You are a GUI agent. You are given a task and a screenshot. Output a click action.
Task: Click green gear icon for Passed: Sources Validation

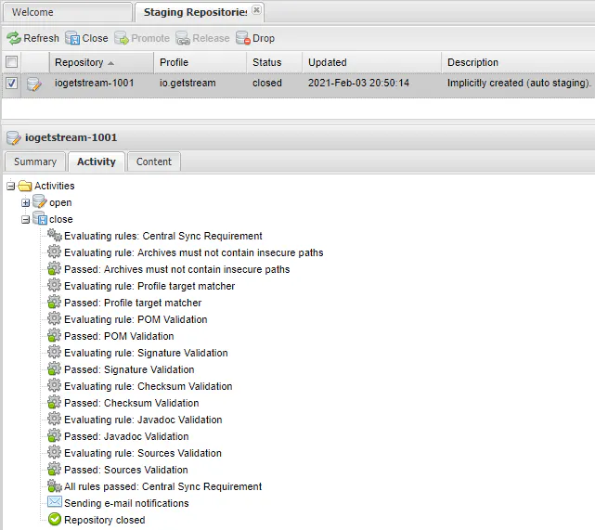point(54,469)
